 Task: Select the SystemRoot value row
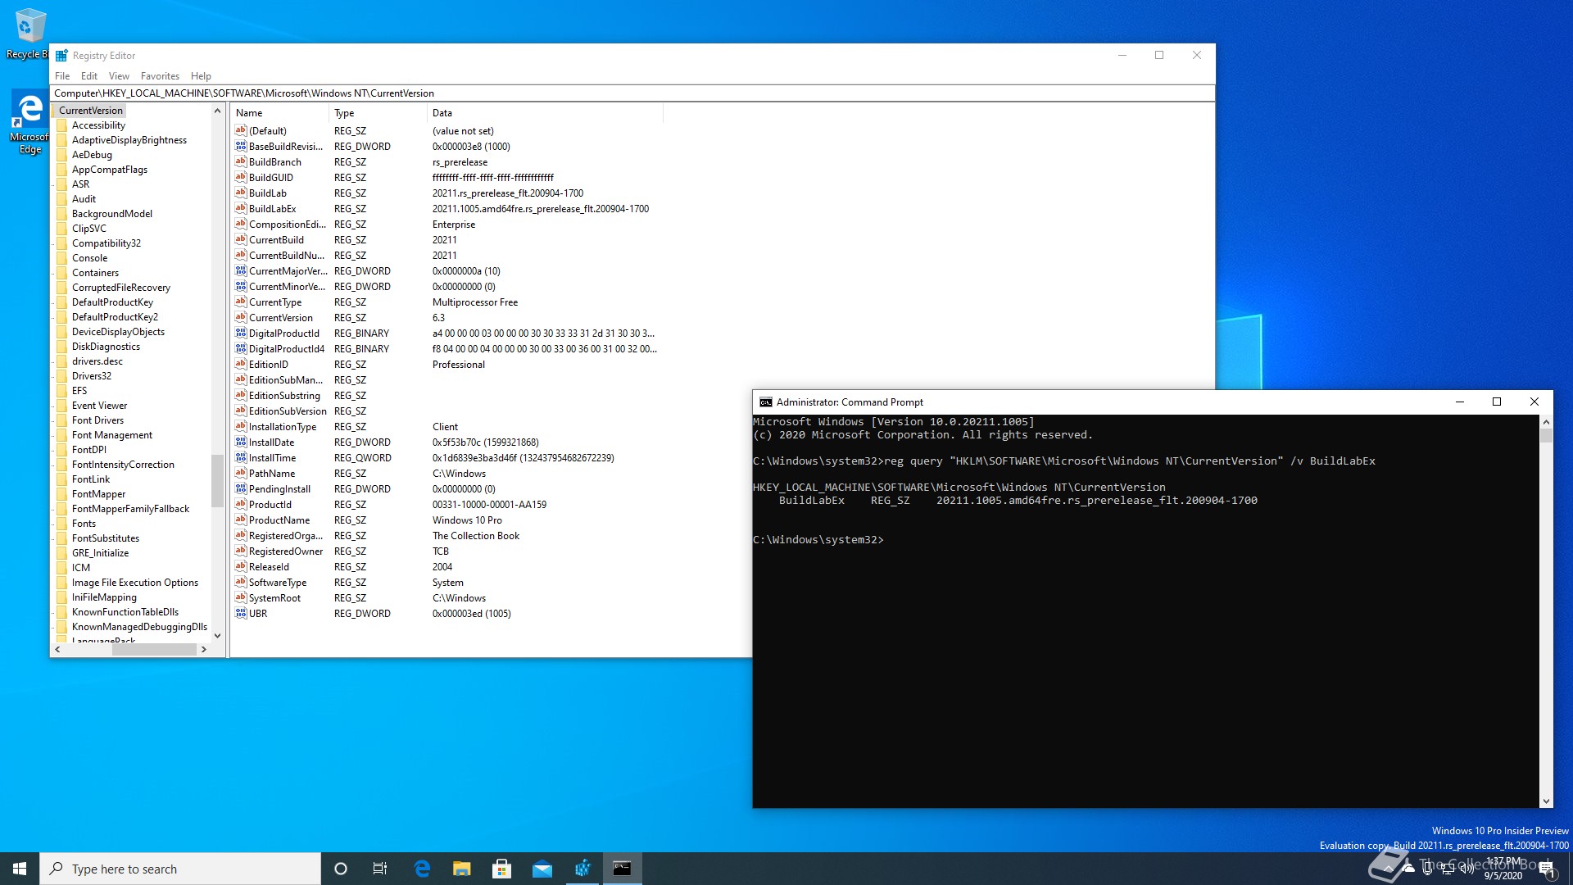coord(447,598)
